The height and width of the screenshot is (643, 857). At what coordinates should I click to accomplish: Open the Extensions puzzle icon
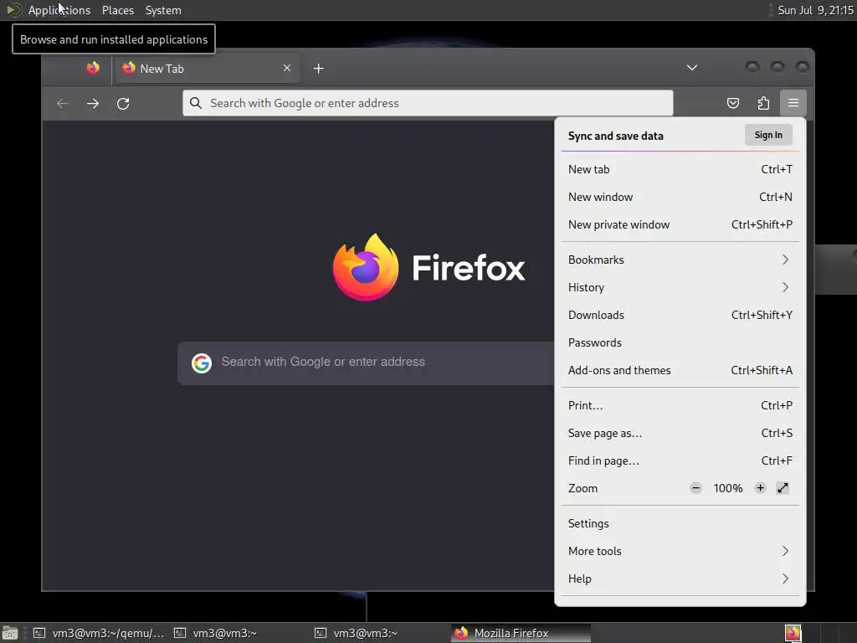pyautogui.click(x=763, y=103)
